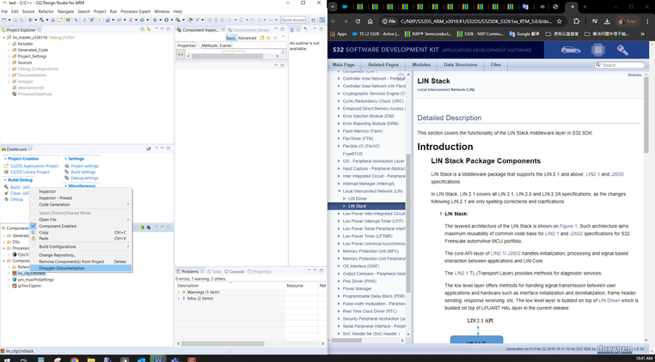Click the S32K - NXP Community bookmark

coord(481,33)
